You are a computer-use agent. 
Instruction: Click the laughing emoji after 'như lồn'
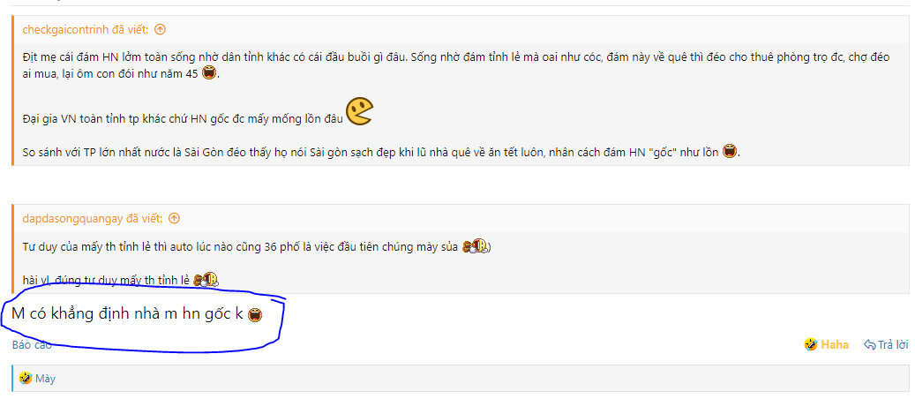click(x=730, y=151)
